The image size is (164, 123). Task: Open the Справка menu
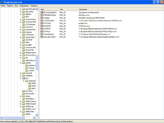coord(34,6)
